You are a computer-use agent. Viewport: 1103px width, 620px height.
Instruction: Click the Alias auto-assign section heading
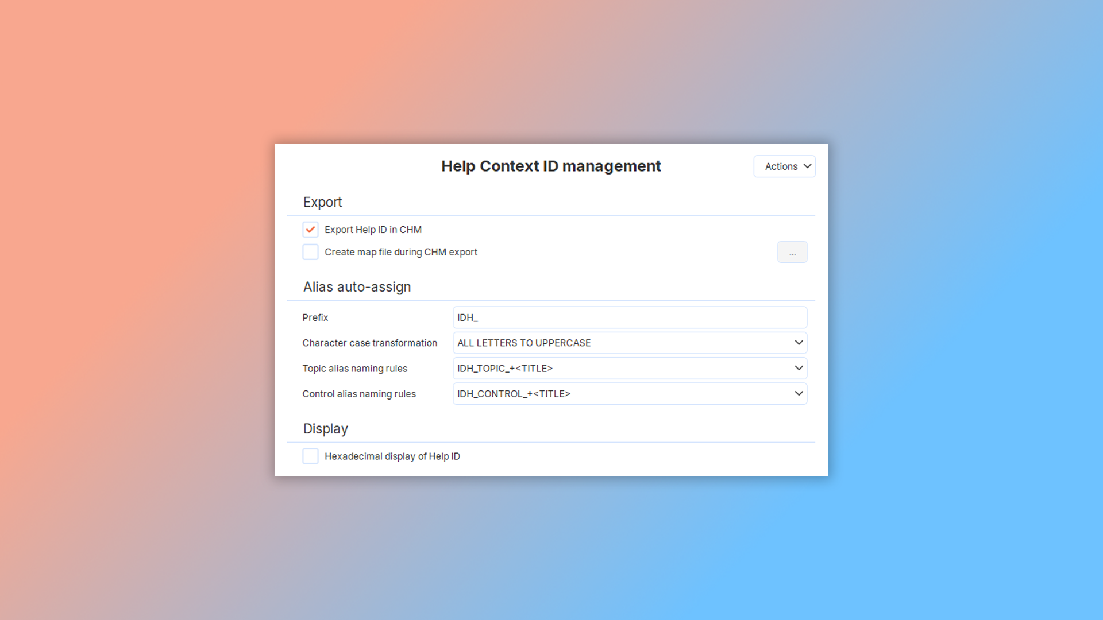(x=357, y=287)
